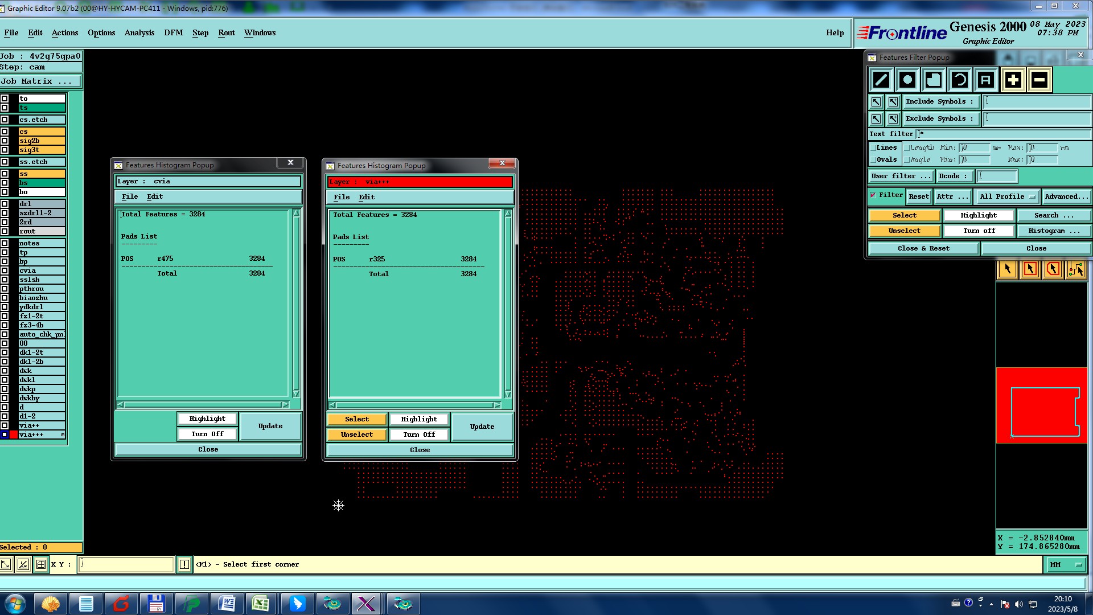Viewport: 1093px width, 615px height.
Task: Click the vertical scrollbar in the via+++ Histogram popup
Action: 508,304
